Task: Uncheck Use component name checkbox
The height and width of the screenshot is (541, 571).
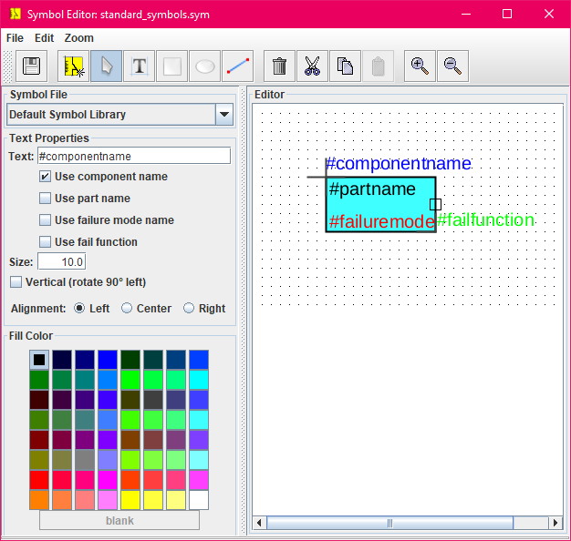Action: tap(45, 177)
